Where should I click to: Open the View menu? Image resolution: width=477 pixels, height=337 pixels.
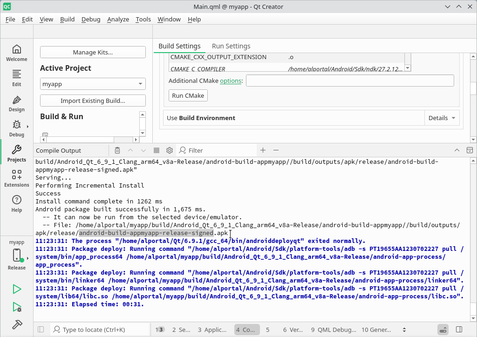click(46, 19)
